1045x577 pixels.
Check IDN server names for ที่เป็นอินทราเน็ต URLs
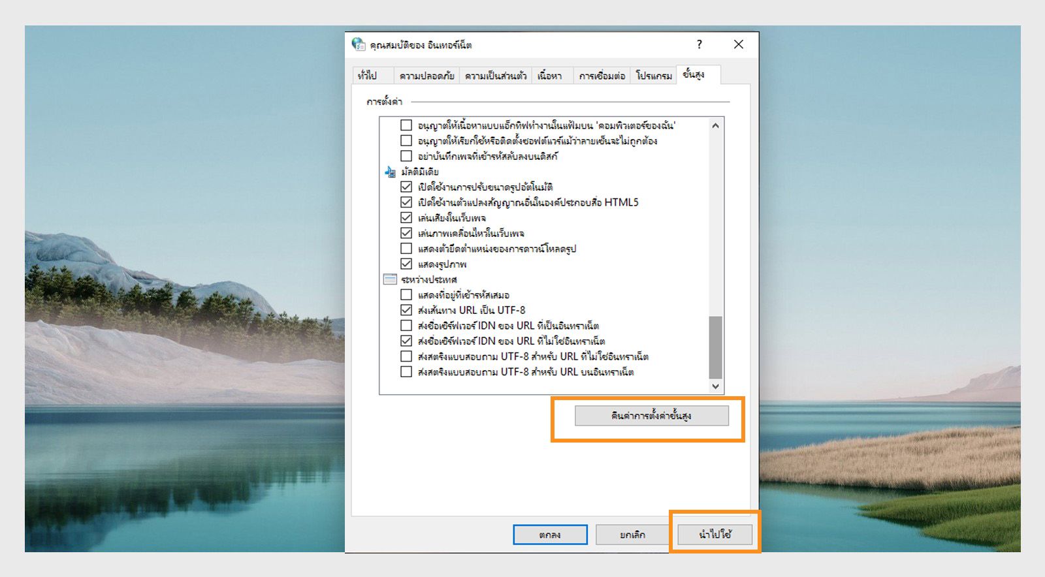click(x=406, y=326)
